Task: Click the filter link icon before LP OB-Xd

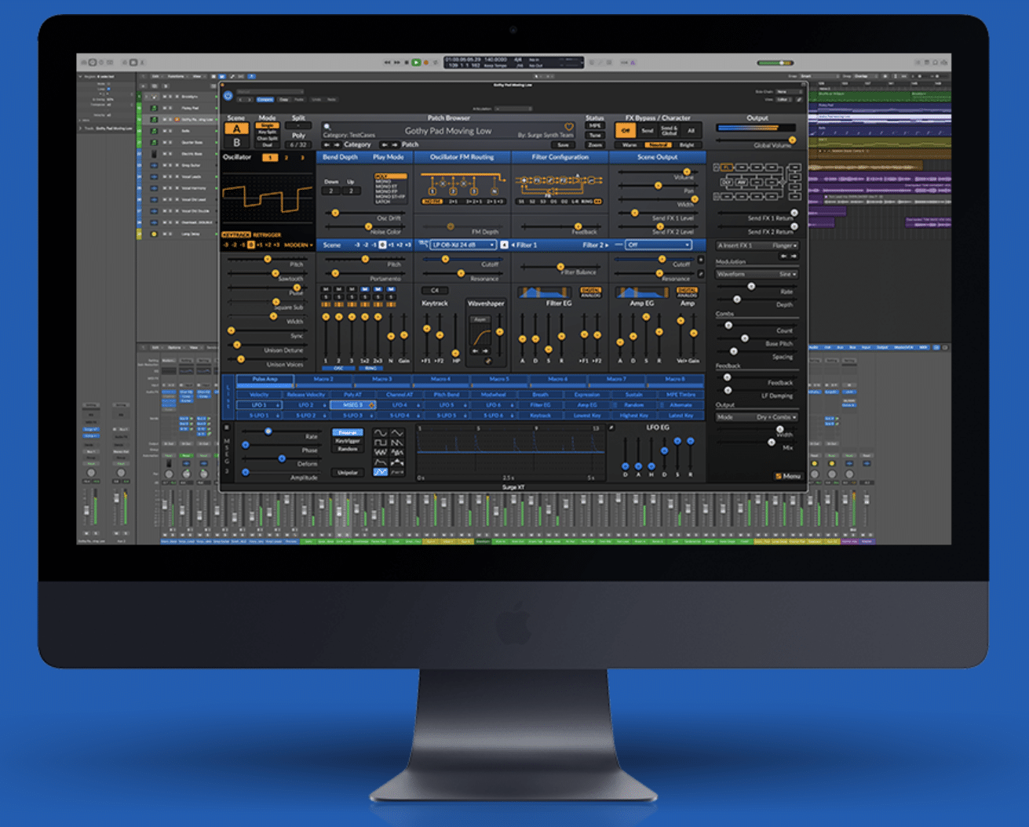Action: pyautogui.click(x=423, y=244)
